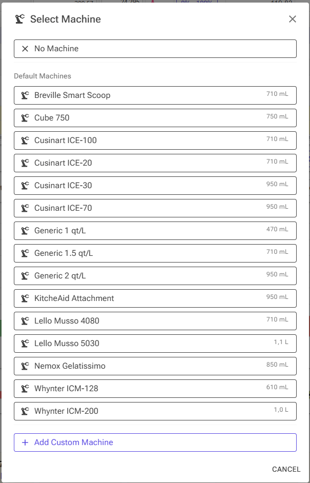The width and height of the screenshot is (310, 483).
Task: Pick the Cusinart ICE-30 option
Action: coord(155,186)
